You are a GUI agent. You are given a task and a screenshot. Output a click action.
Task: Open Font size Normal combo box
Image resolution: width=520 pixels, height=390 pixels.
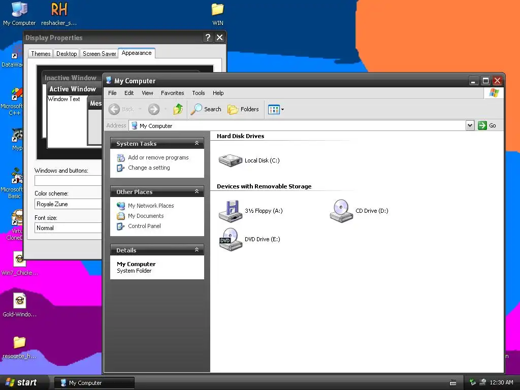tap(68, 228)
